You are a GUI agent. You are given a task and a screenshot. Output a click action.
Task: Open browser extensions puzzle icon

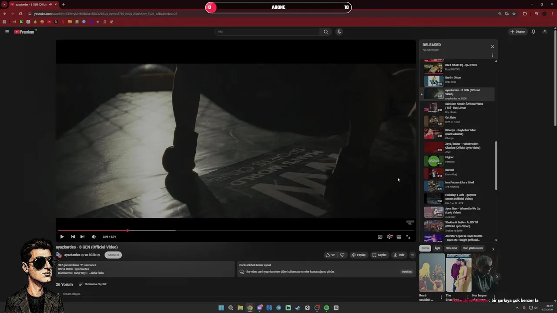525,13
